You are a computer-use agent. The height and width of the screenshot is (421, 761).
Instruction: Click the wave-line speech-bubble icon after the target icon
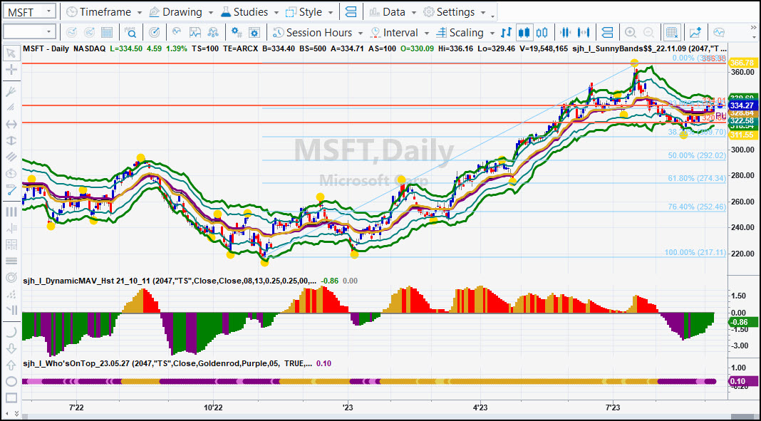click(177, 32)
